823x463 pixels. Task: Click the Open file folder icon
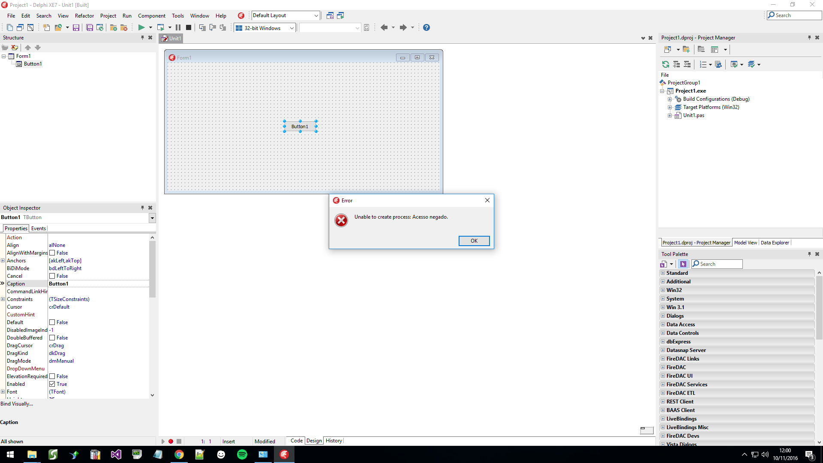coord(58,27)
